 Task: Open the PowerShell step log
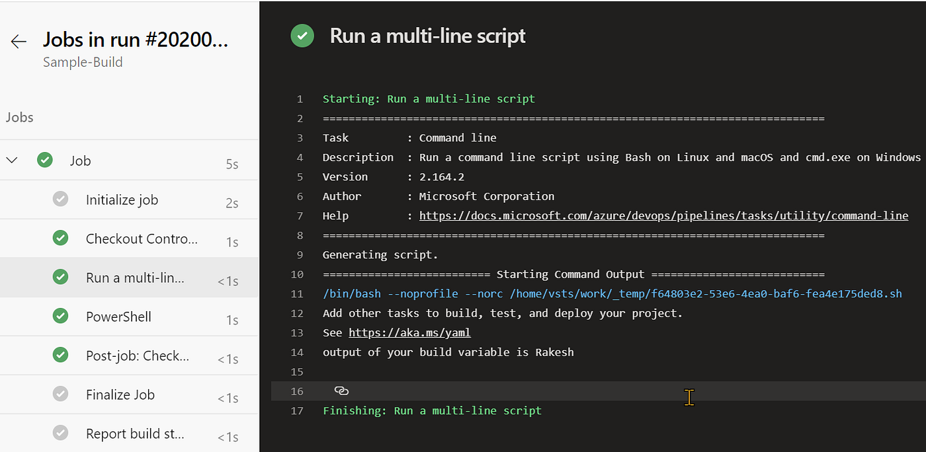[x=129, y=317]
